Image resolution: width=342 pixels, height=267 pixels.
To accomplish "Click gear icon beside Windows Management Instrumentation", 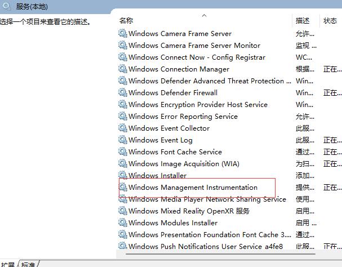I will tap(123, 188).
